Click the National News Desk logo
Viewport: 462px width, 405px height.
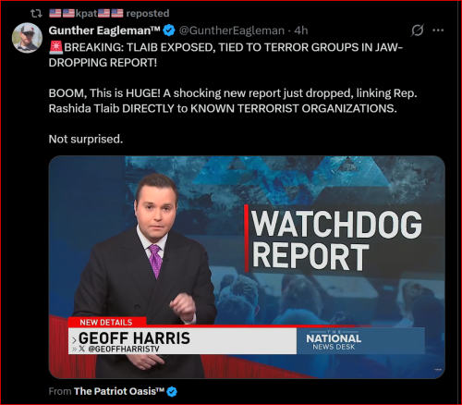coord(334,340)
